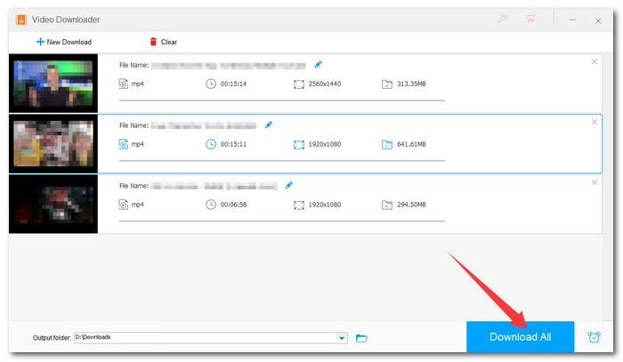Click the Video Downloader app logo

click(x=21, y=20)
